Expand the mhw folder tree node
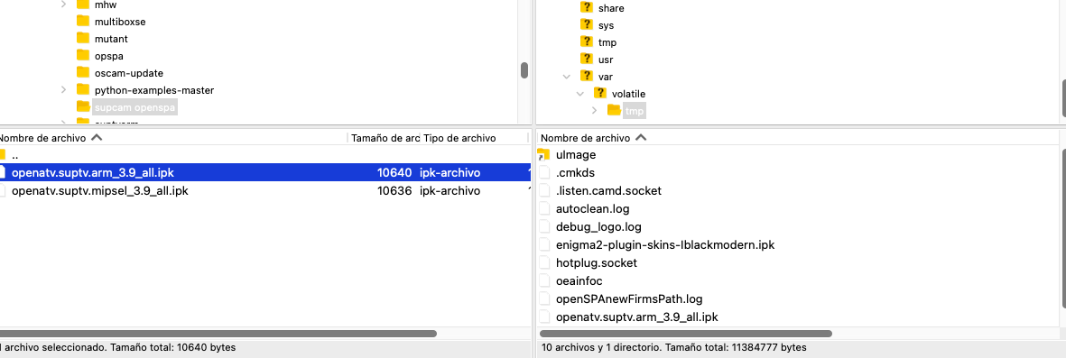Image resolution: width=1066 pixels, height=358 pixels. (x=63, y=5)
